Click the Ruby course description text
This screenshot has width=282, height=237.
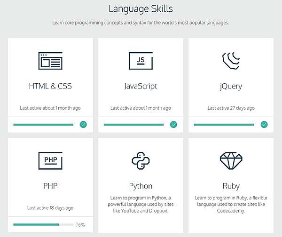point(231,204)
